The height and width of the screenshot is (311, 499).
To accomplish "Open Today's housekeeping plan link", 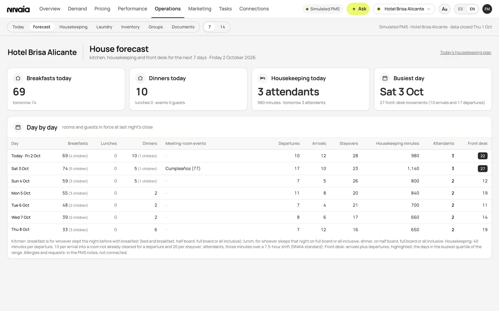I will tap(466, 53).
